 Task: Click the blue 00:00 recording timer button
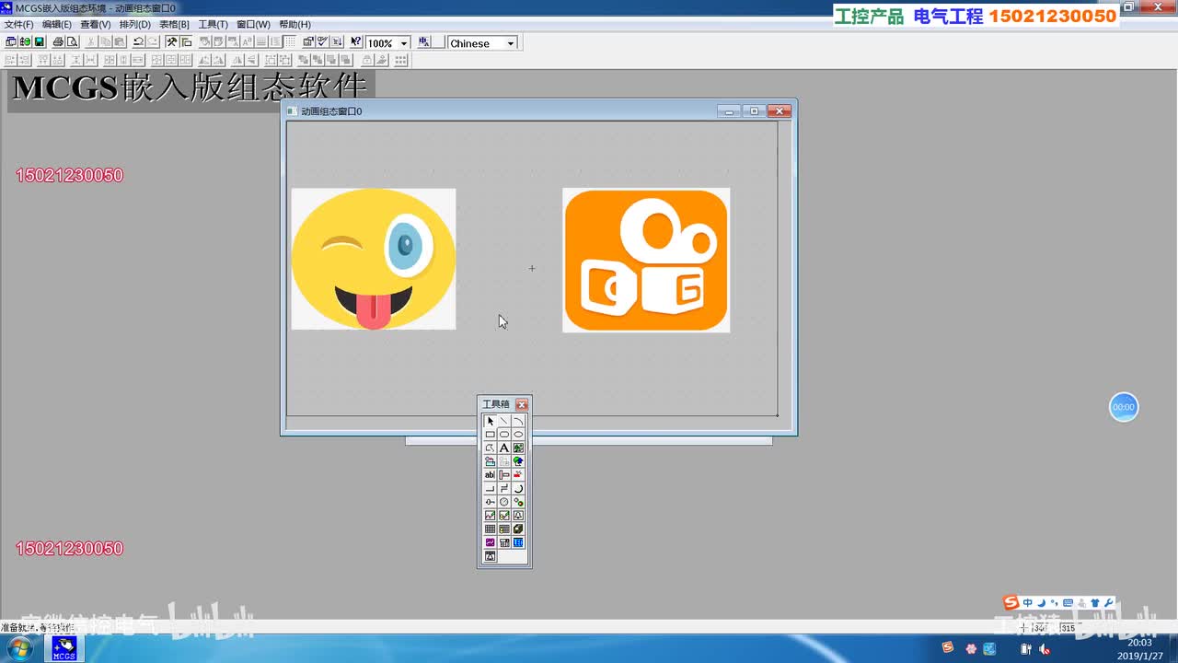coord(1124,407)
